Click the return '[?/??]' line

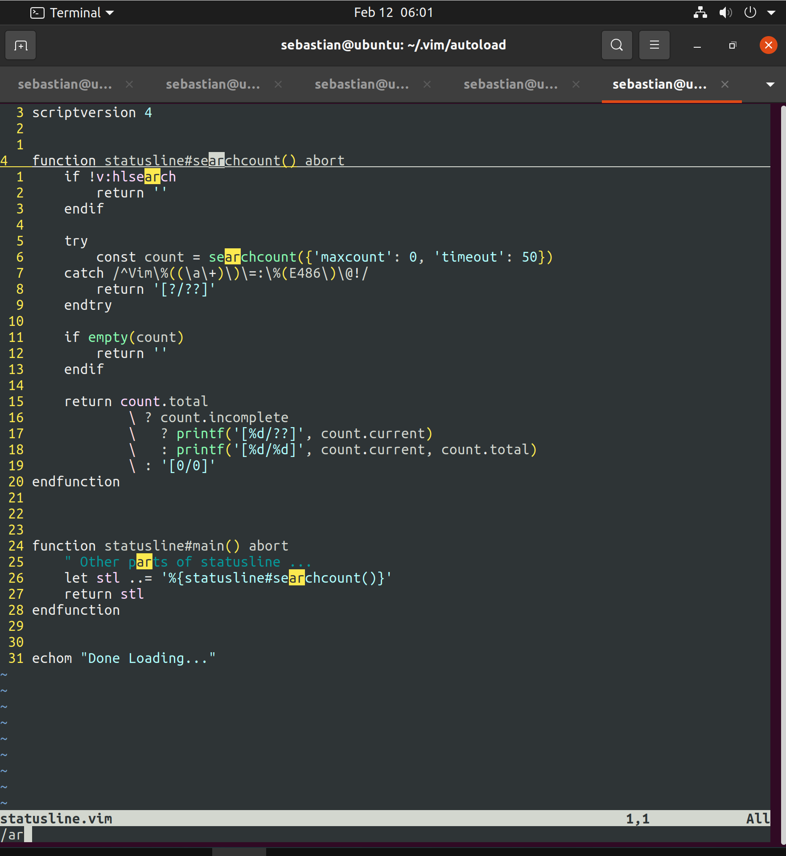pyautogui.click(x=156, y=289)
